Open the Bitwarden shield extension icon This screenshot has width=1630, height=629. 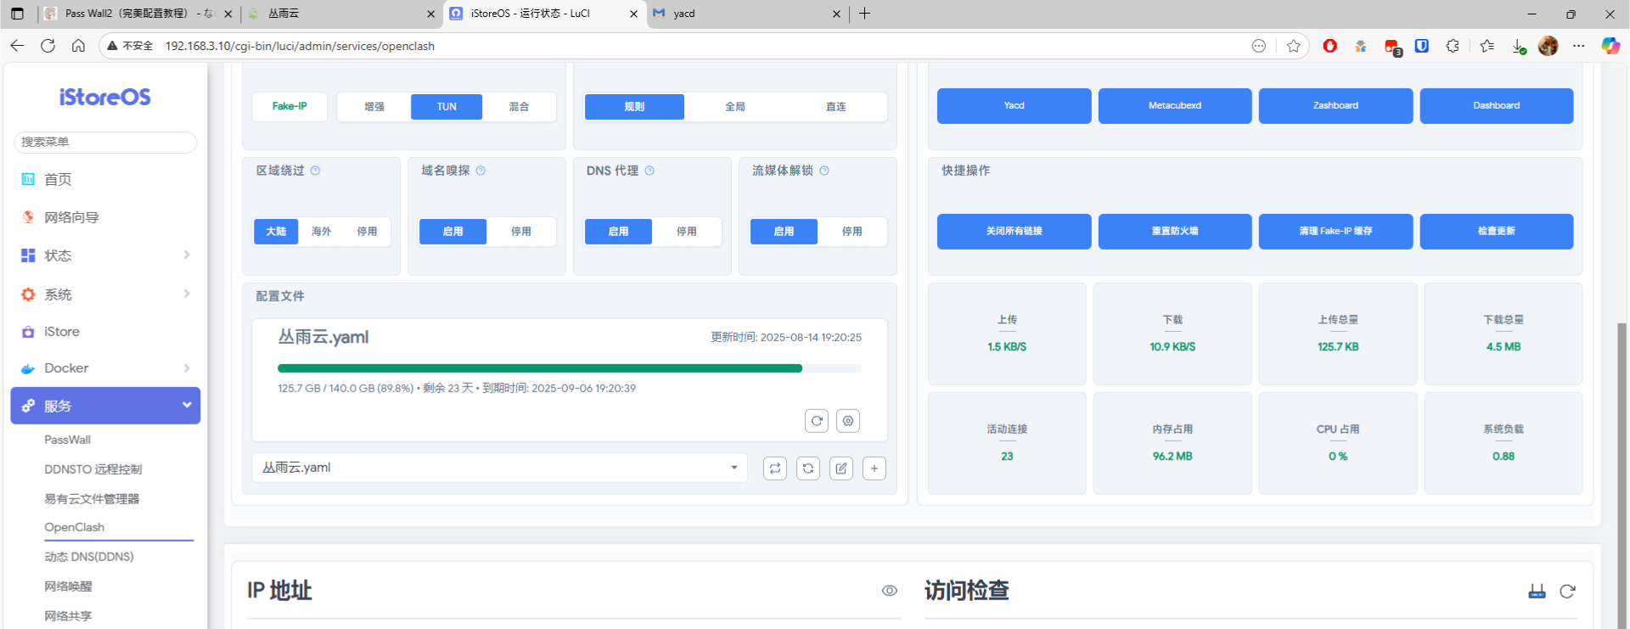pyautogui.click(x=1422, y=46)
